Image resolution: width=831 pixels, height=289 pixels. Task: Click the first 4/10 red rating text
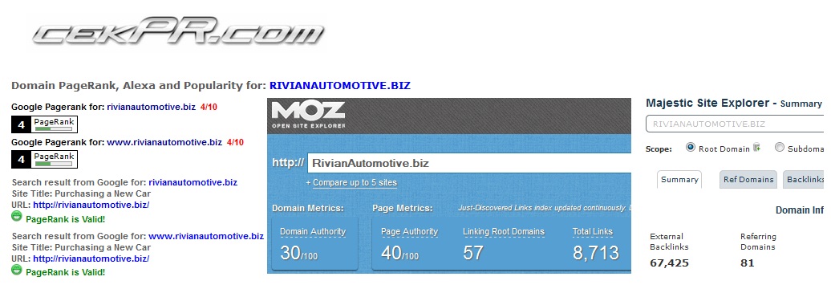click(x=209, y=107)
